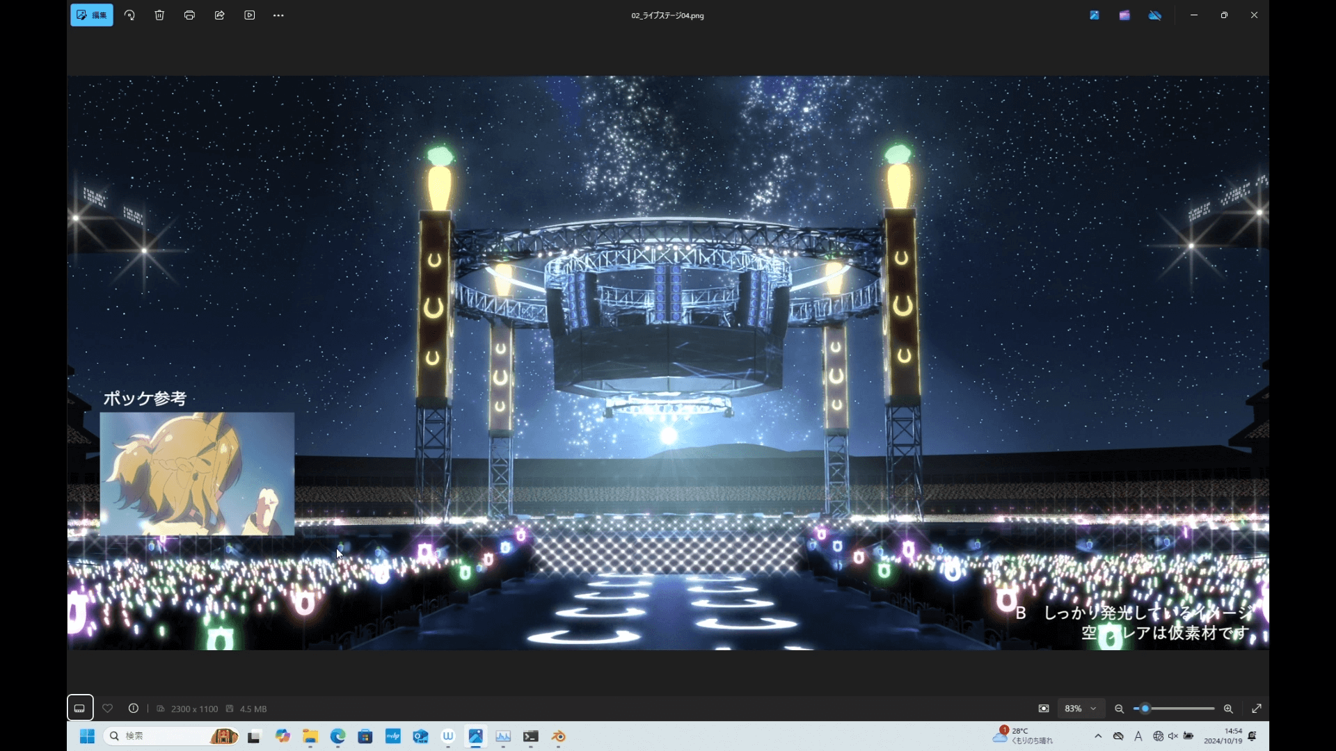Open the 83% zoom level dropdown
Viewport: 1336px width, 751px height.
(x=1080, y=709)
